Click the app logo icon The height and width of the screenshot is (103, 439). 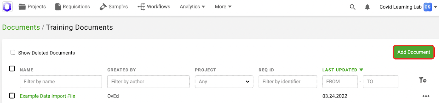coord(7,7)
